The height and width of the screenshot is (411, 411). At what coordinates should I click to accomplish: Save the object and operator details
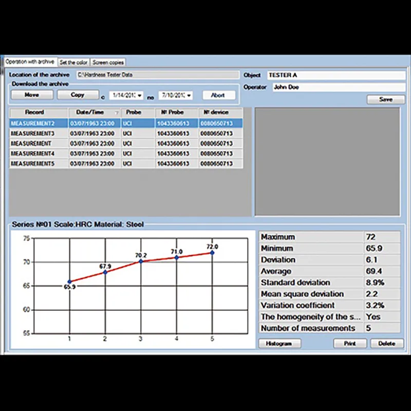point(386,99)
